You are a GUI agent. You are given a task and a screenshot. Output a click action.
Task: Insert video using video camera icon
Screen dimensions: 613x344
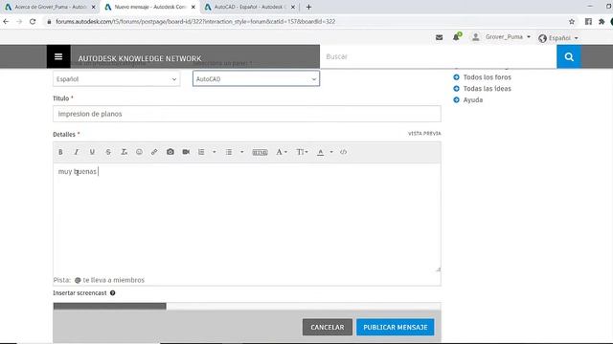[186, 152]
